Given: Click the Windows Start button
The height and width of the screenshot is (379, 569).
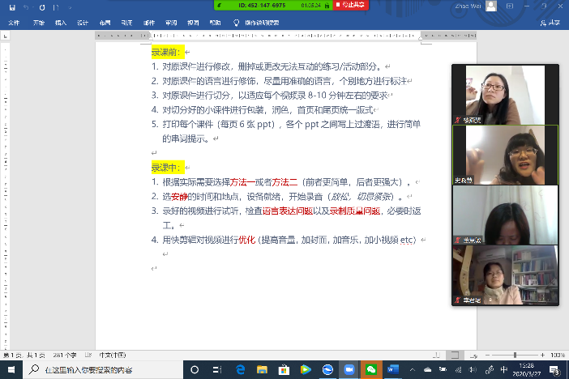Looking at the screenshot, I should coord(11,369).
